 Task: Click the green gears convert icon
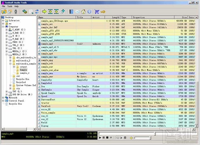pos(24,12)
